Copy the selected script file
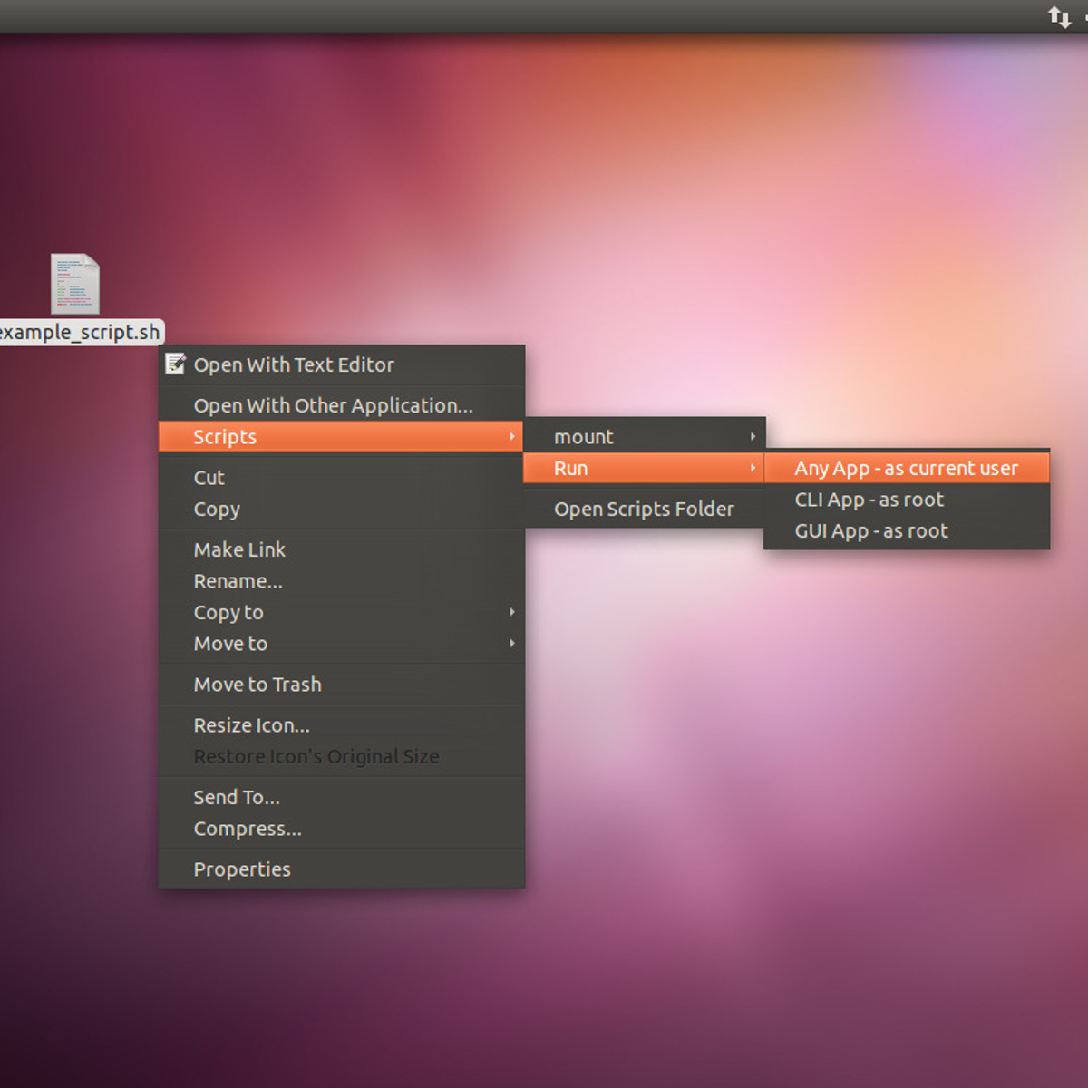The image size is (1088, 1088). 217,510
